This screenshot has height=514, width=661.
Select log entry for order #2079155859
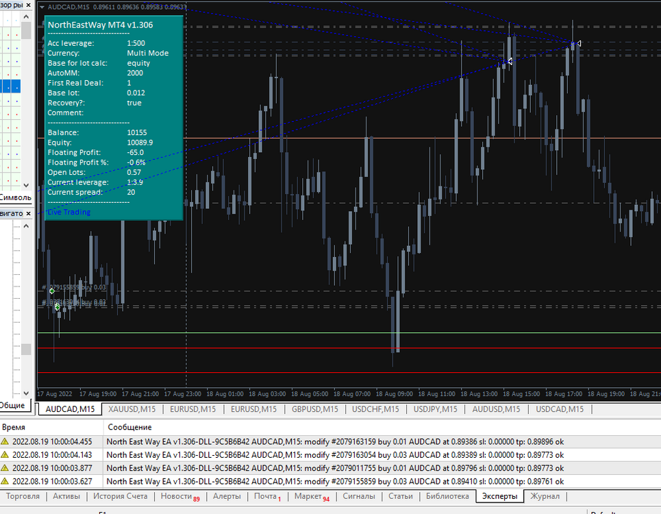(x=330, y=481)
